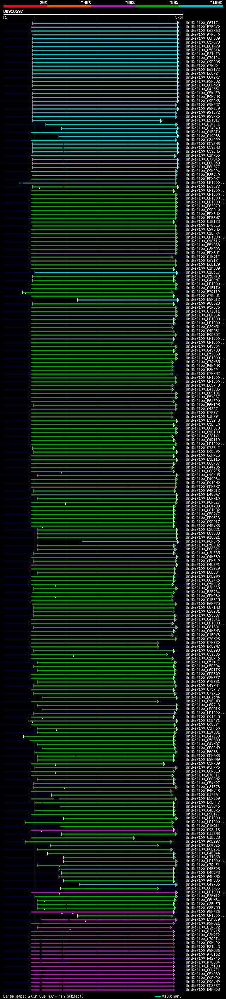Click hit UniRef100_Q42551

[x=203, y=89]
